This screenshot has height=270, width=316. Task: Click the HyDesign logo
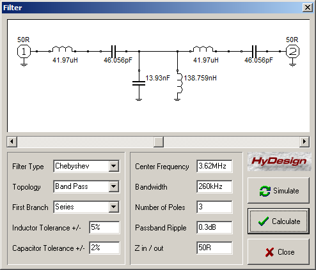click(279, 161)
